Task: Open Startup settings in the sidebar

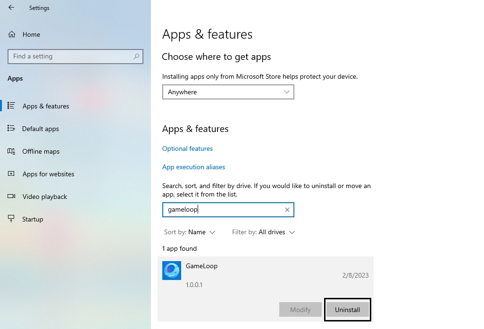Action: [x=33, y=219]
